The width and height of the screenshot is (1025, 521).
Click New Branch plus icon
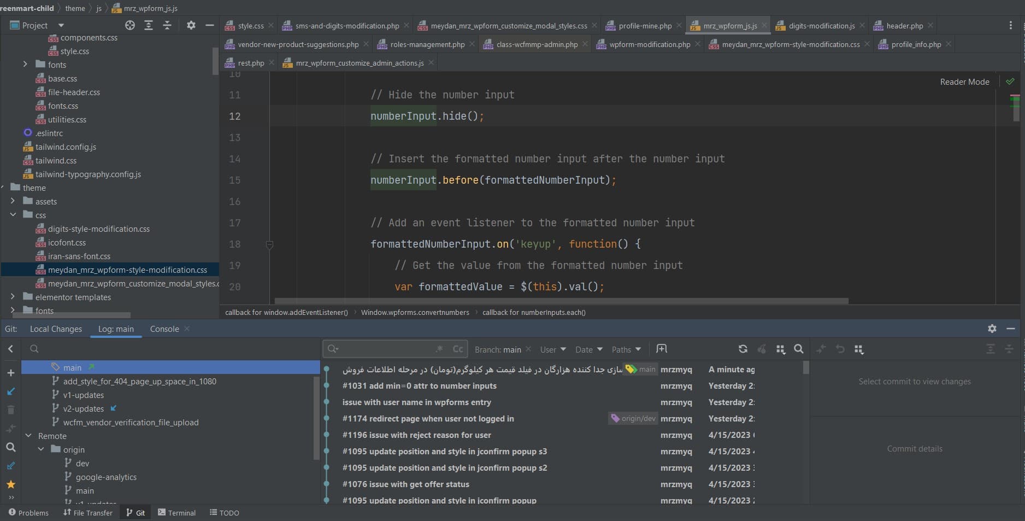pyautogui.click(x=10, y=373)
